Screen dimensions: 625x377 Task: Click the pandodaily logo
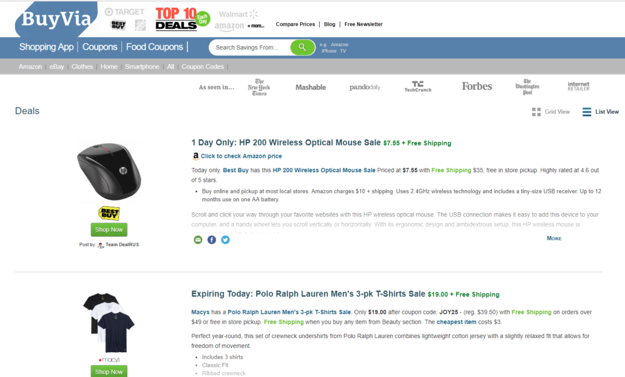click(x=365, y=87)
